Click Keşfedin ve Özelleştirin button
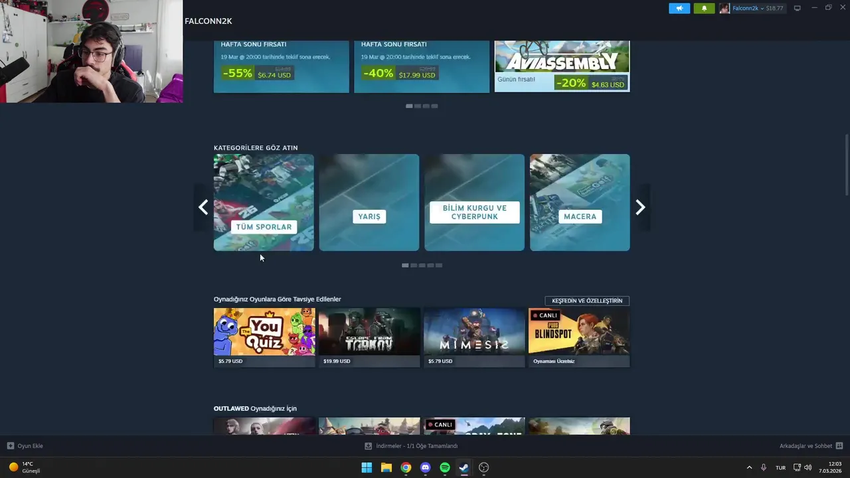Image resolution: width=850 pixels, height=478 pixels. 587,301
